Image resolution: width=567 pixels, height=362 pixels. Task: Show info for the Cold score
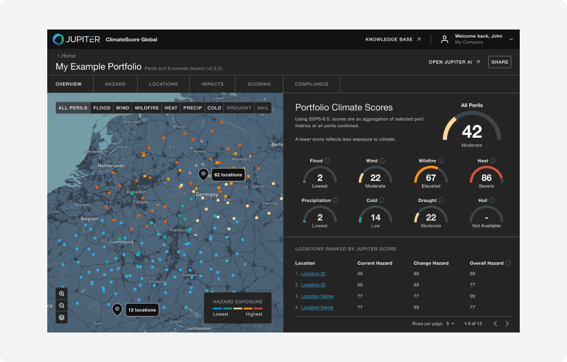click(381, 201)
